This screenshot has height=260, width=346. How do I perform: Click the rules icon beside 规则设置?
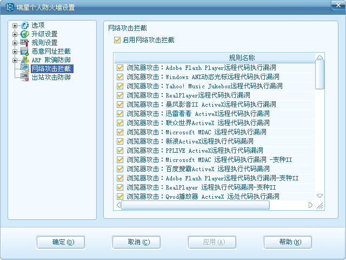[25, 43]
